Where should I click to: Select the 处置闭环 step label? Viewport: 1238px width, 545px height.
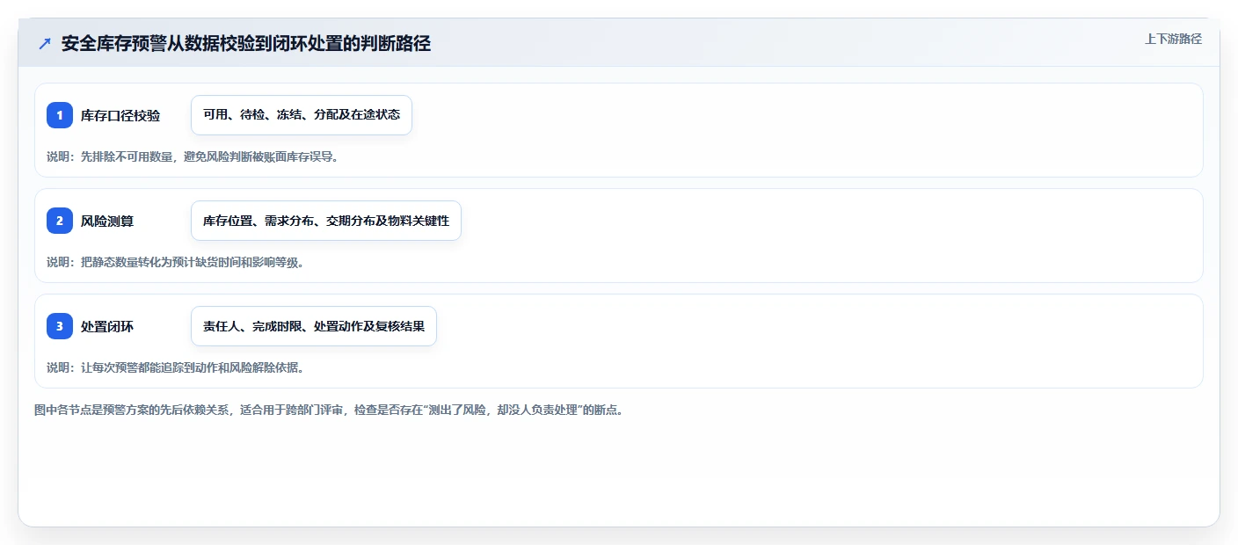pyautogui.click(x=107, y=326)
